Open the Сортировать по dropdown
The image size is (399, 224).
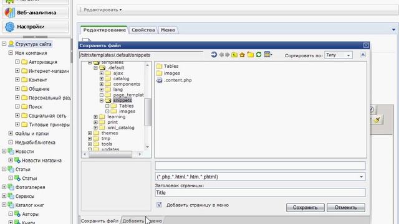pos(339,55)
